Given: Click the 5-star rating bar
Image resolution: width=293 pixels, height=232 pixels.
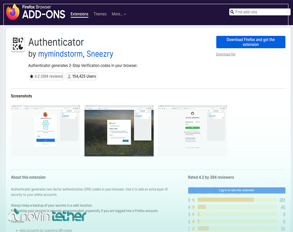Looking at the screenshot, I should point(237,200).
